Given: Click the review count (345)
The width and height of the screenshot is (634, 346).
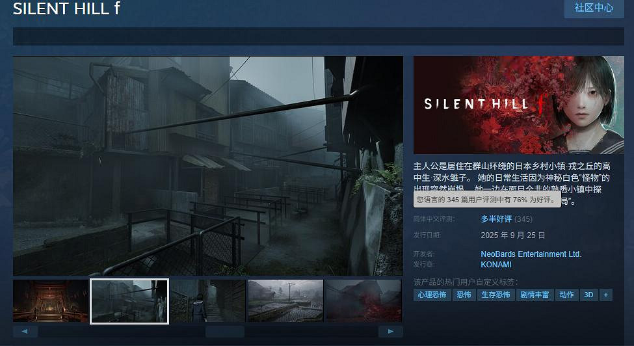Looking at the screenshot, I should click(x=523, y=219).
